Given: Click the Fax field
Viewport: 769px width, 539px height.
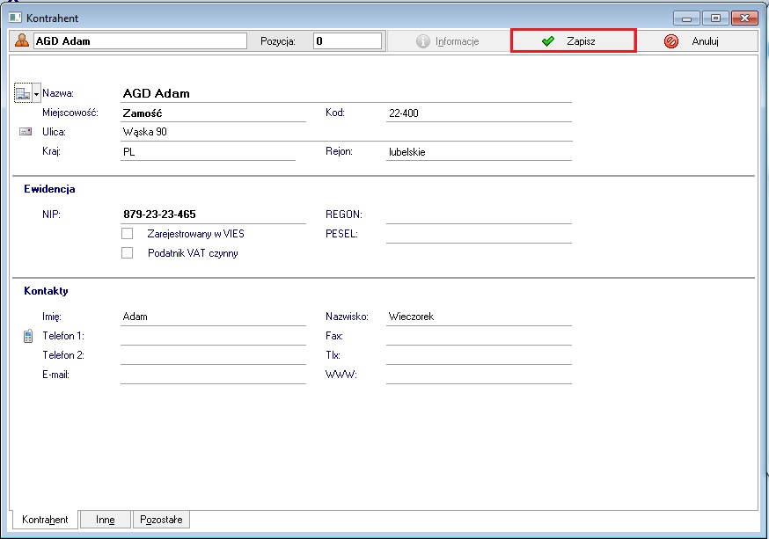Looking at the screenshot, I should point(480,336).
